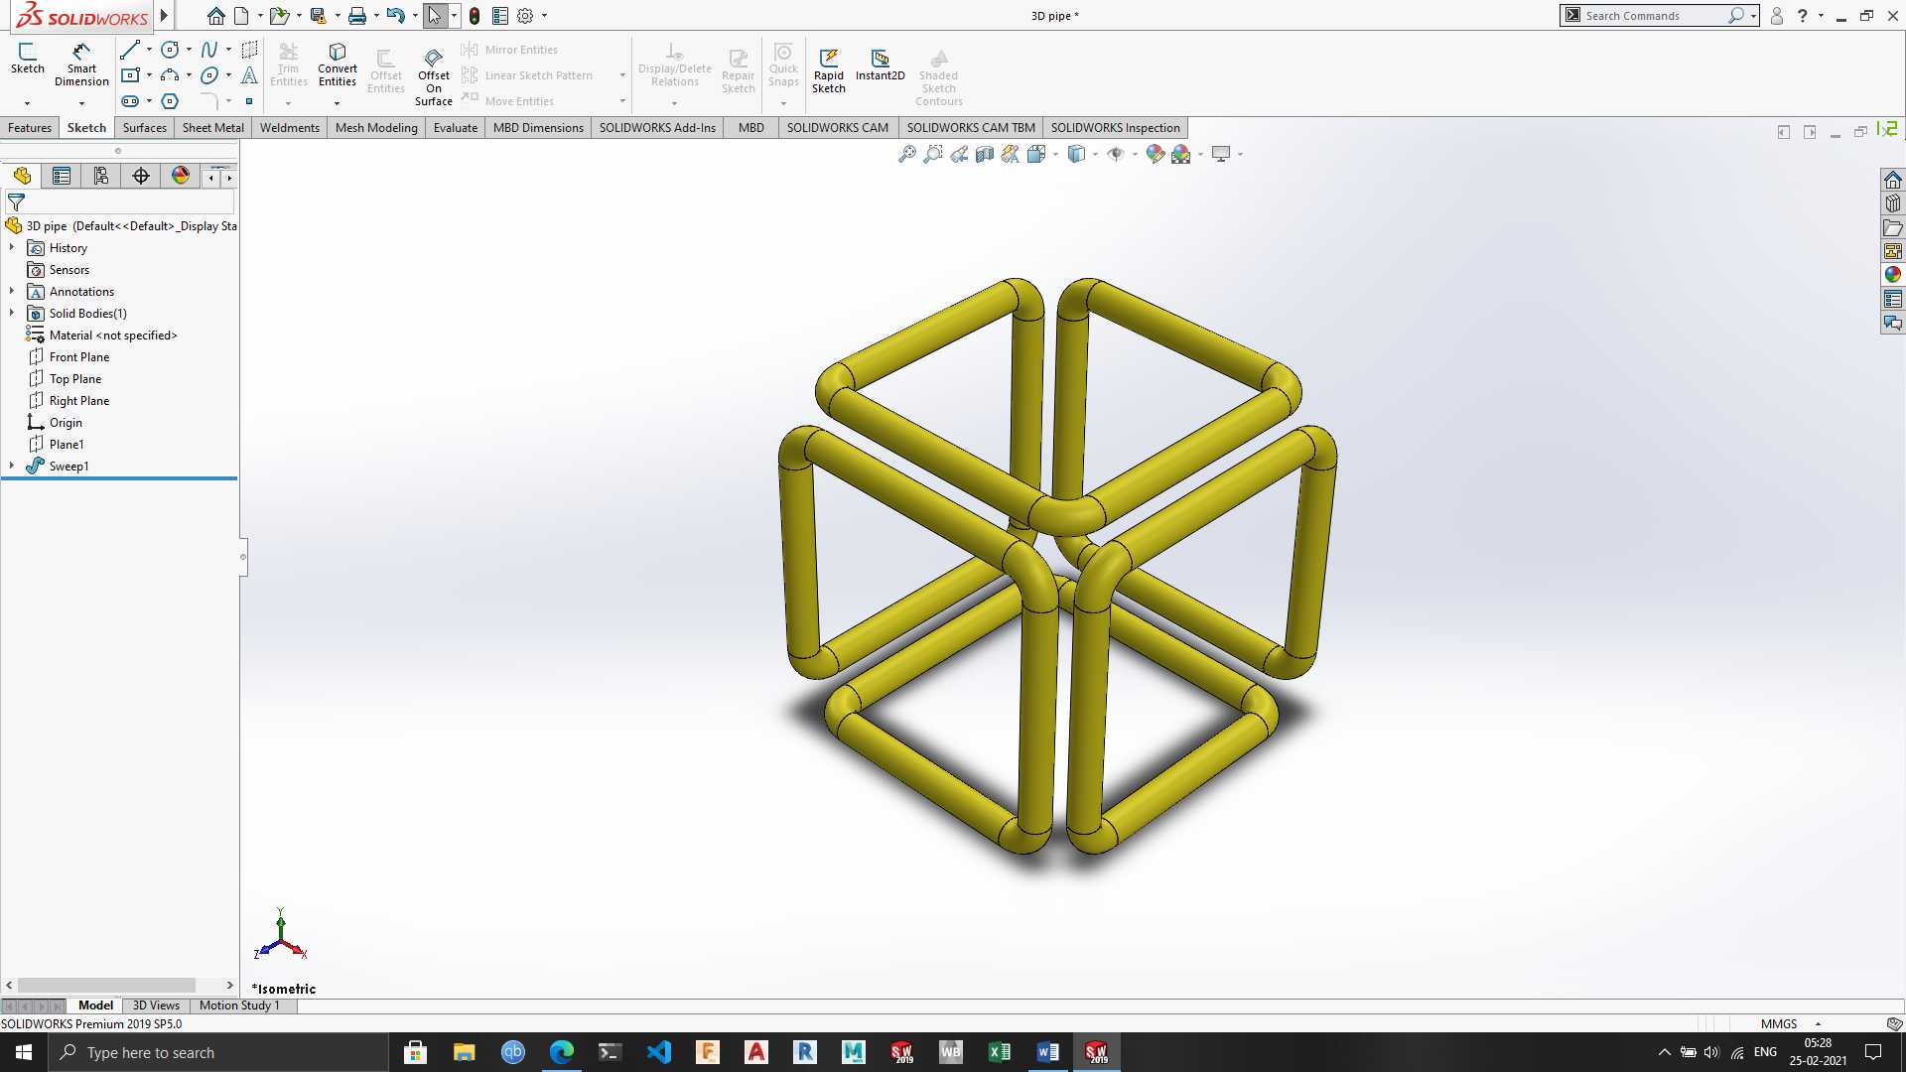
Task: Click Zoom to Area icon
Action: coord(932,154)
